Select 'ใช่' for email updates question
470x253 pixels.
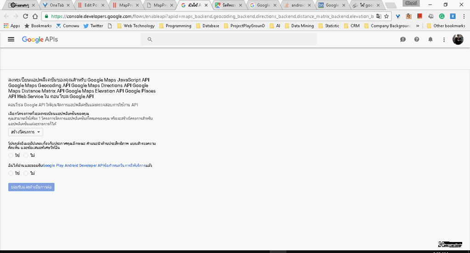[x=11, y=155]
